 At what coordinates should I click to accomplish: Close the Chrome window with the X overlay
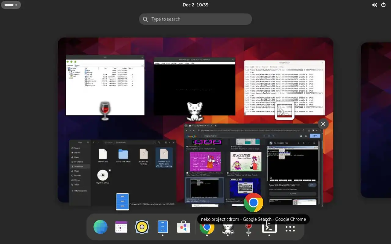click(323, 124)
